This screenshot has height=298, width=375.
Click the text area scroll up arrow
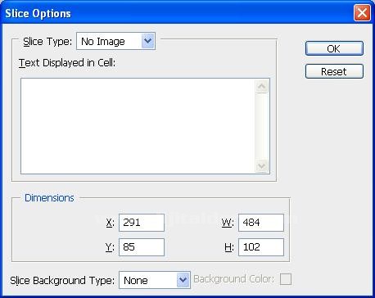pyautogui.click(x=262, y=87)
